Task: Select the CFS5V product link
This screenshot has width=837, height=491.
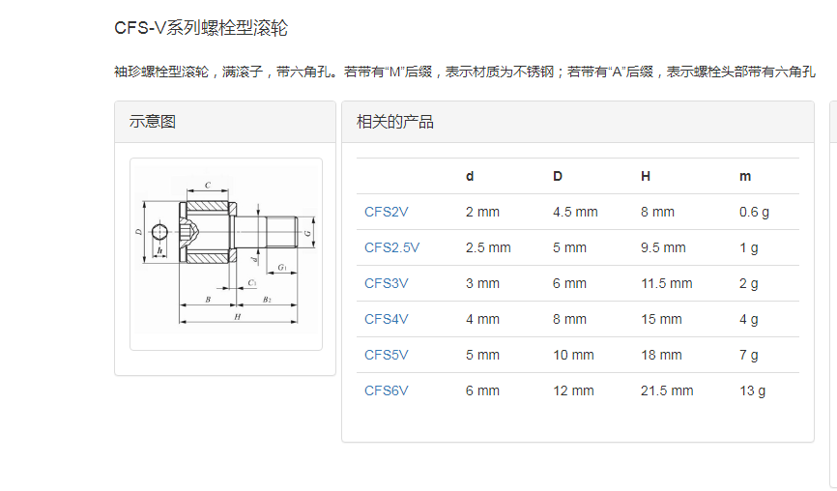Action: [386, 355]
